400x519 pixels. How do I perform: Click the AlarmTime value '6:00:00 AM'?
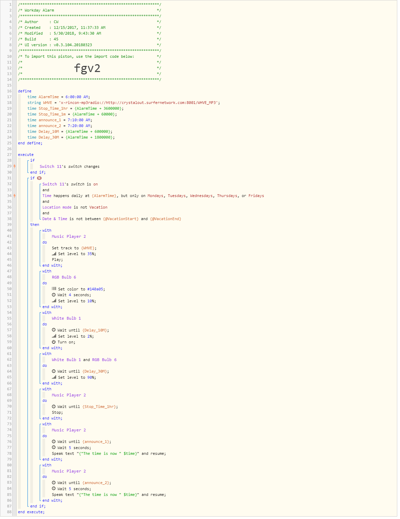(x=77, y=97)
